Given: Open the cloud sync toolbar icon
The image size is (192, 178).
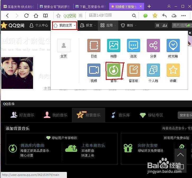Looking at the screenshot, I should (x=174, y=16).
